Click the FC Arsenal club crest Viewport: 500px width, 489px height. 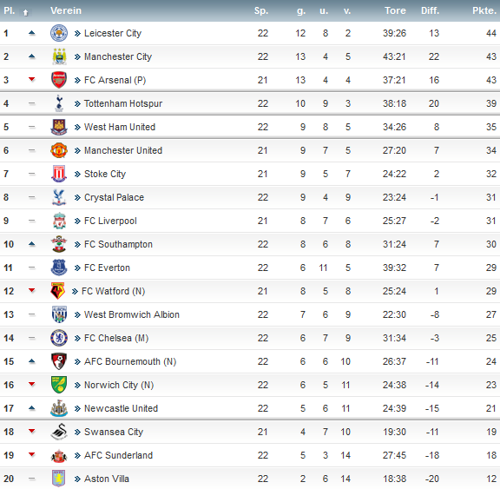[x=59, y=80]
